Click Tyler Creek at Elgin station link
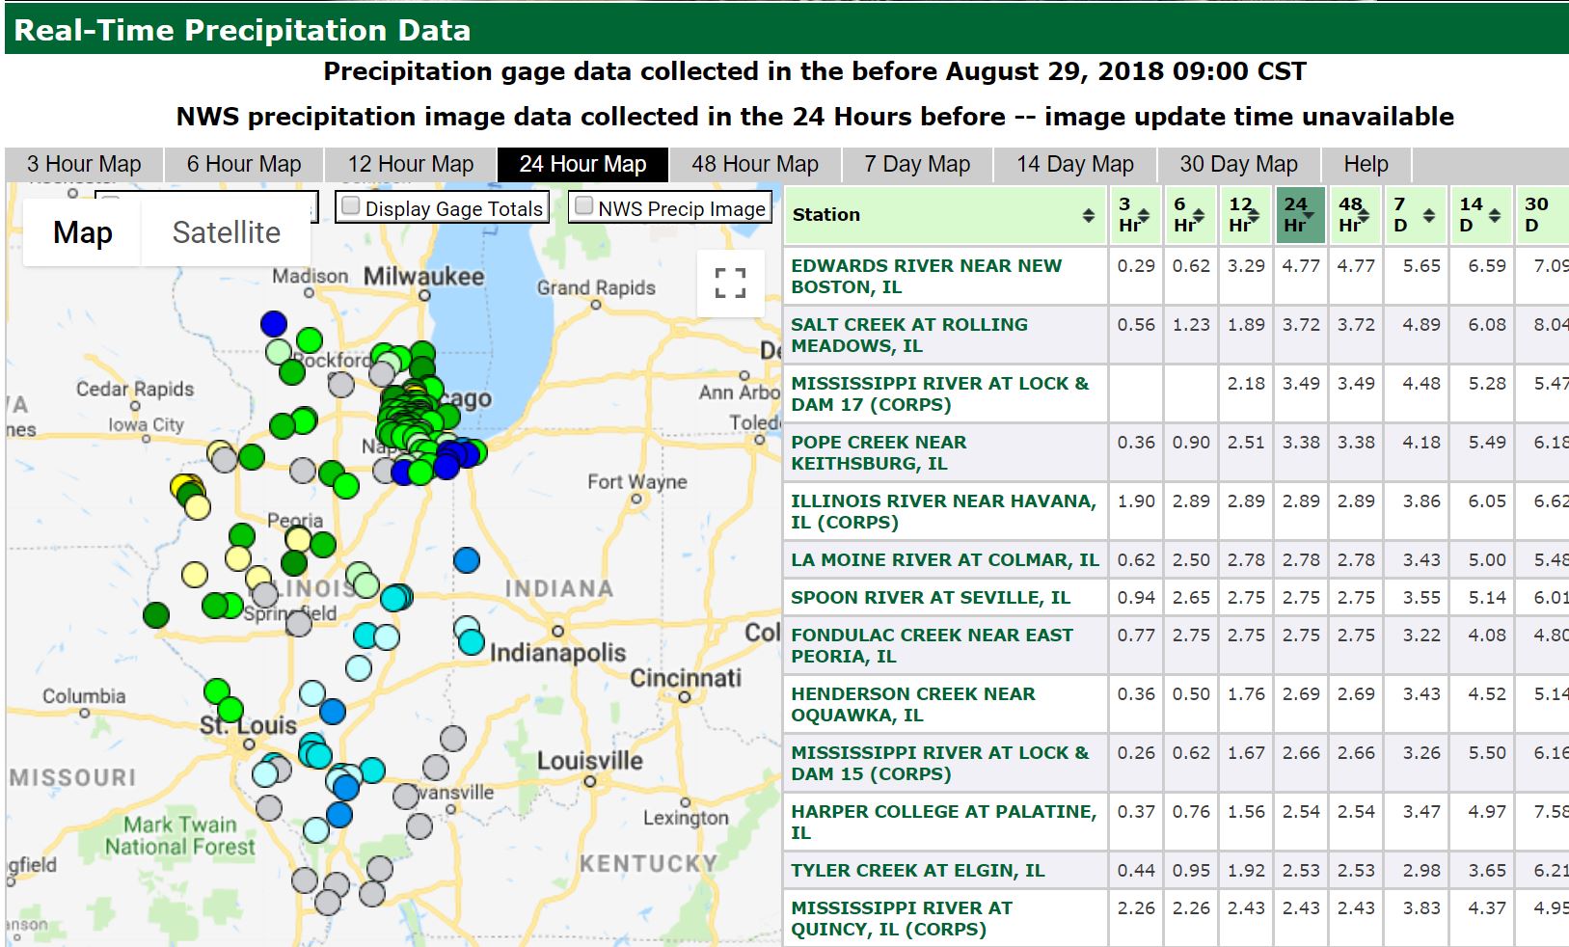The width and height of the screenshot is (1569, 947). pyautogui.click(x=917, y=870)
